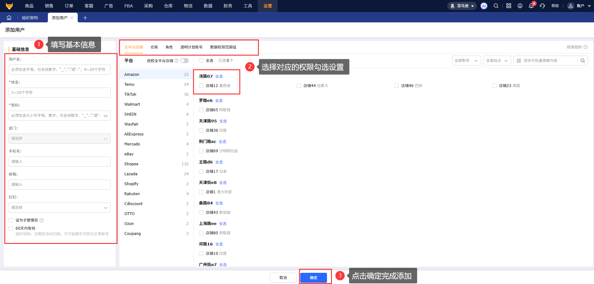
Task: Open the download center icon
Action: click(520, 6)
